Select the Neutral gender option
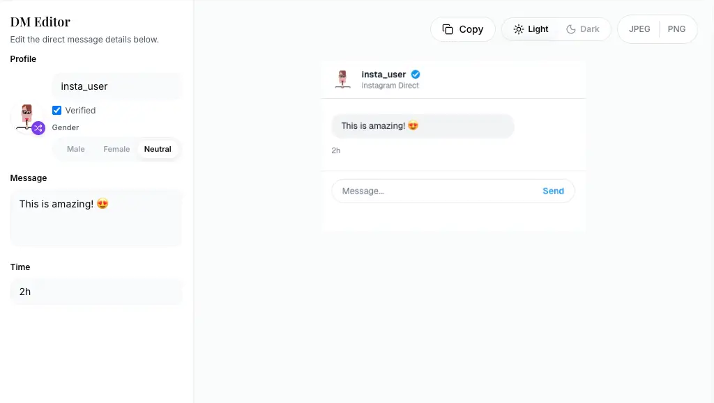This screenshot has height=403, width=714. coord(158,148)
